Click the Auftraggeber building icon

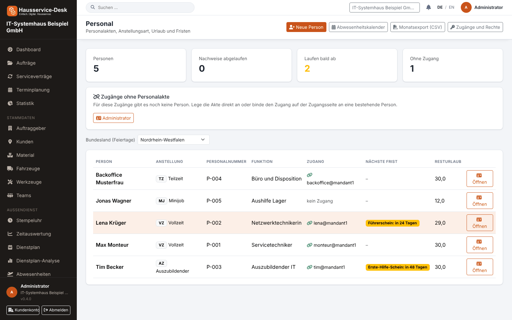pos(10,128)
